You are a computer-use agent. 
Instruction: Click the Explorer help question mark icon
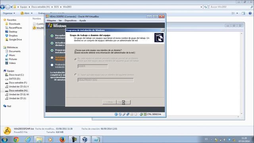click(x=250, y=13)
